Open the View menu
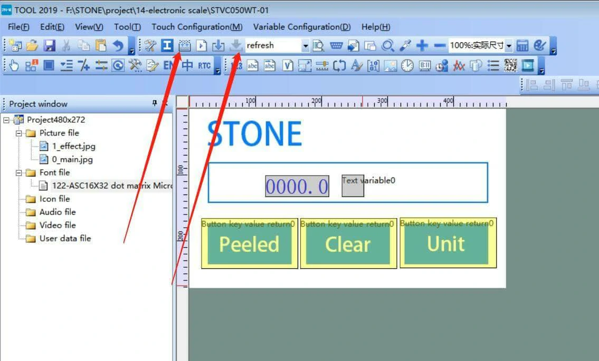This screenshot has height=361, width=599. point(89,27)
